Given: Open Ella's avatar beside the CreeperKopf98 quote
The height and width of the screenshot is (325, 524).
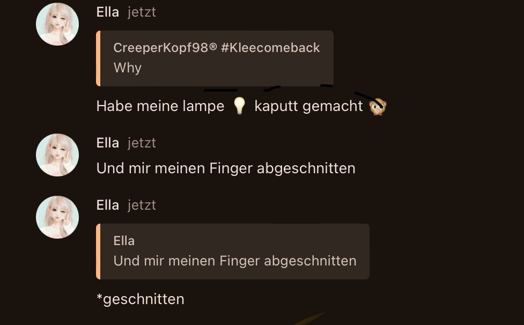Looking at the screenshot, I should tap(57, 24).
